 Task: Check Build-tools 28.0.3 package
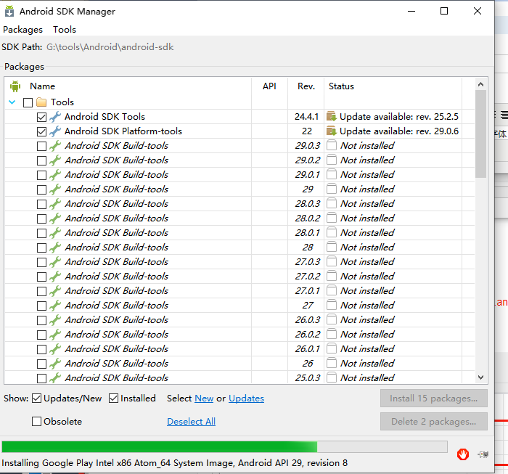(41, 204)
